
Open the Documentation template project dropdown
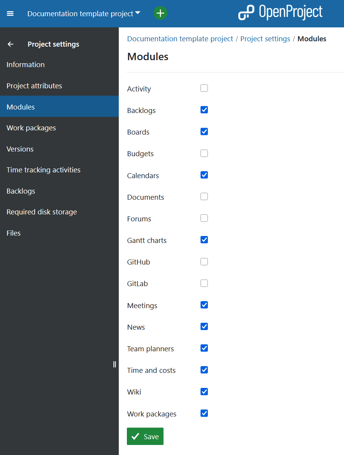[84, 13]
